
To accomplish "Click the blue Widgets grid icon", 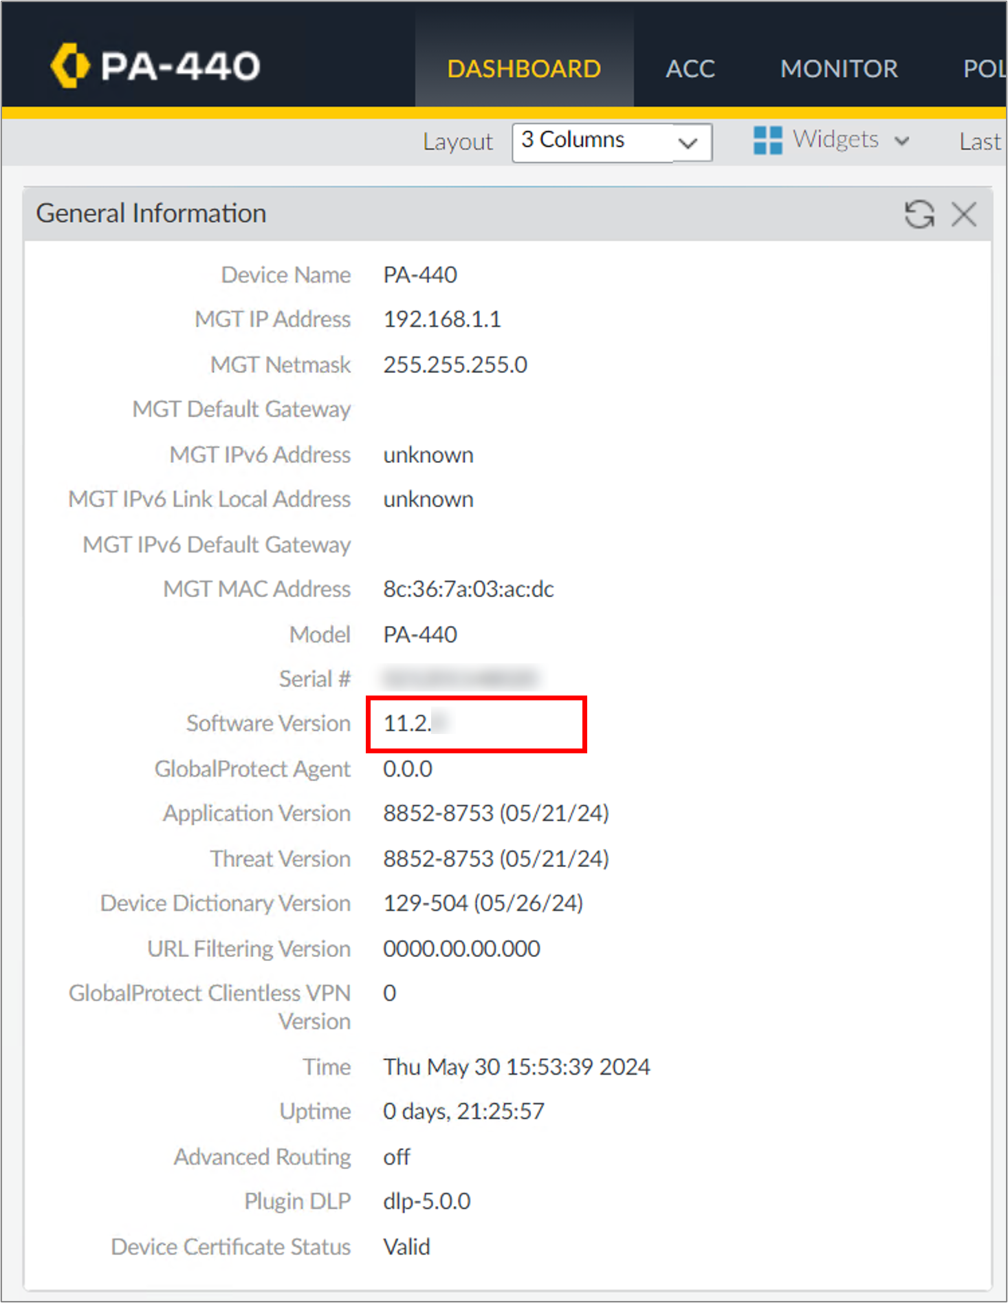I will 767,140.
